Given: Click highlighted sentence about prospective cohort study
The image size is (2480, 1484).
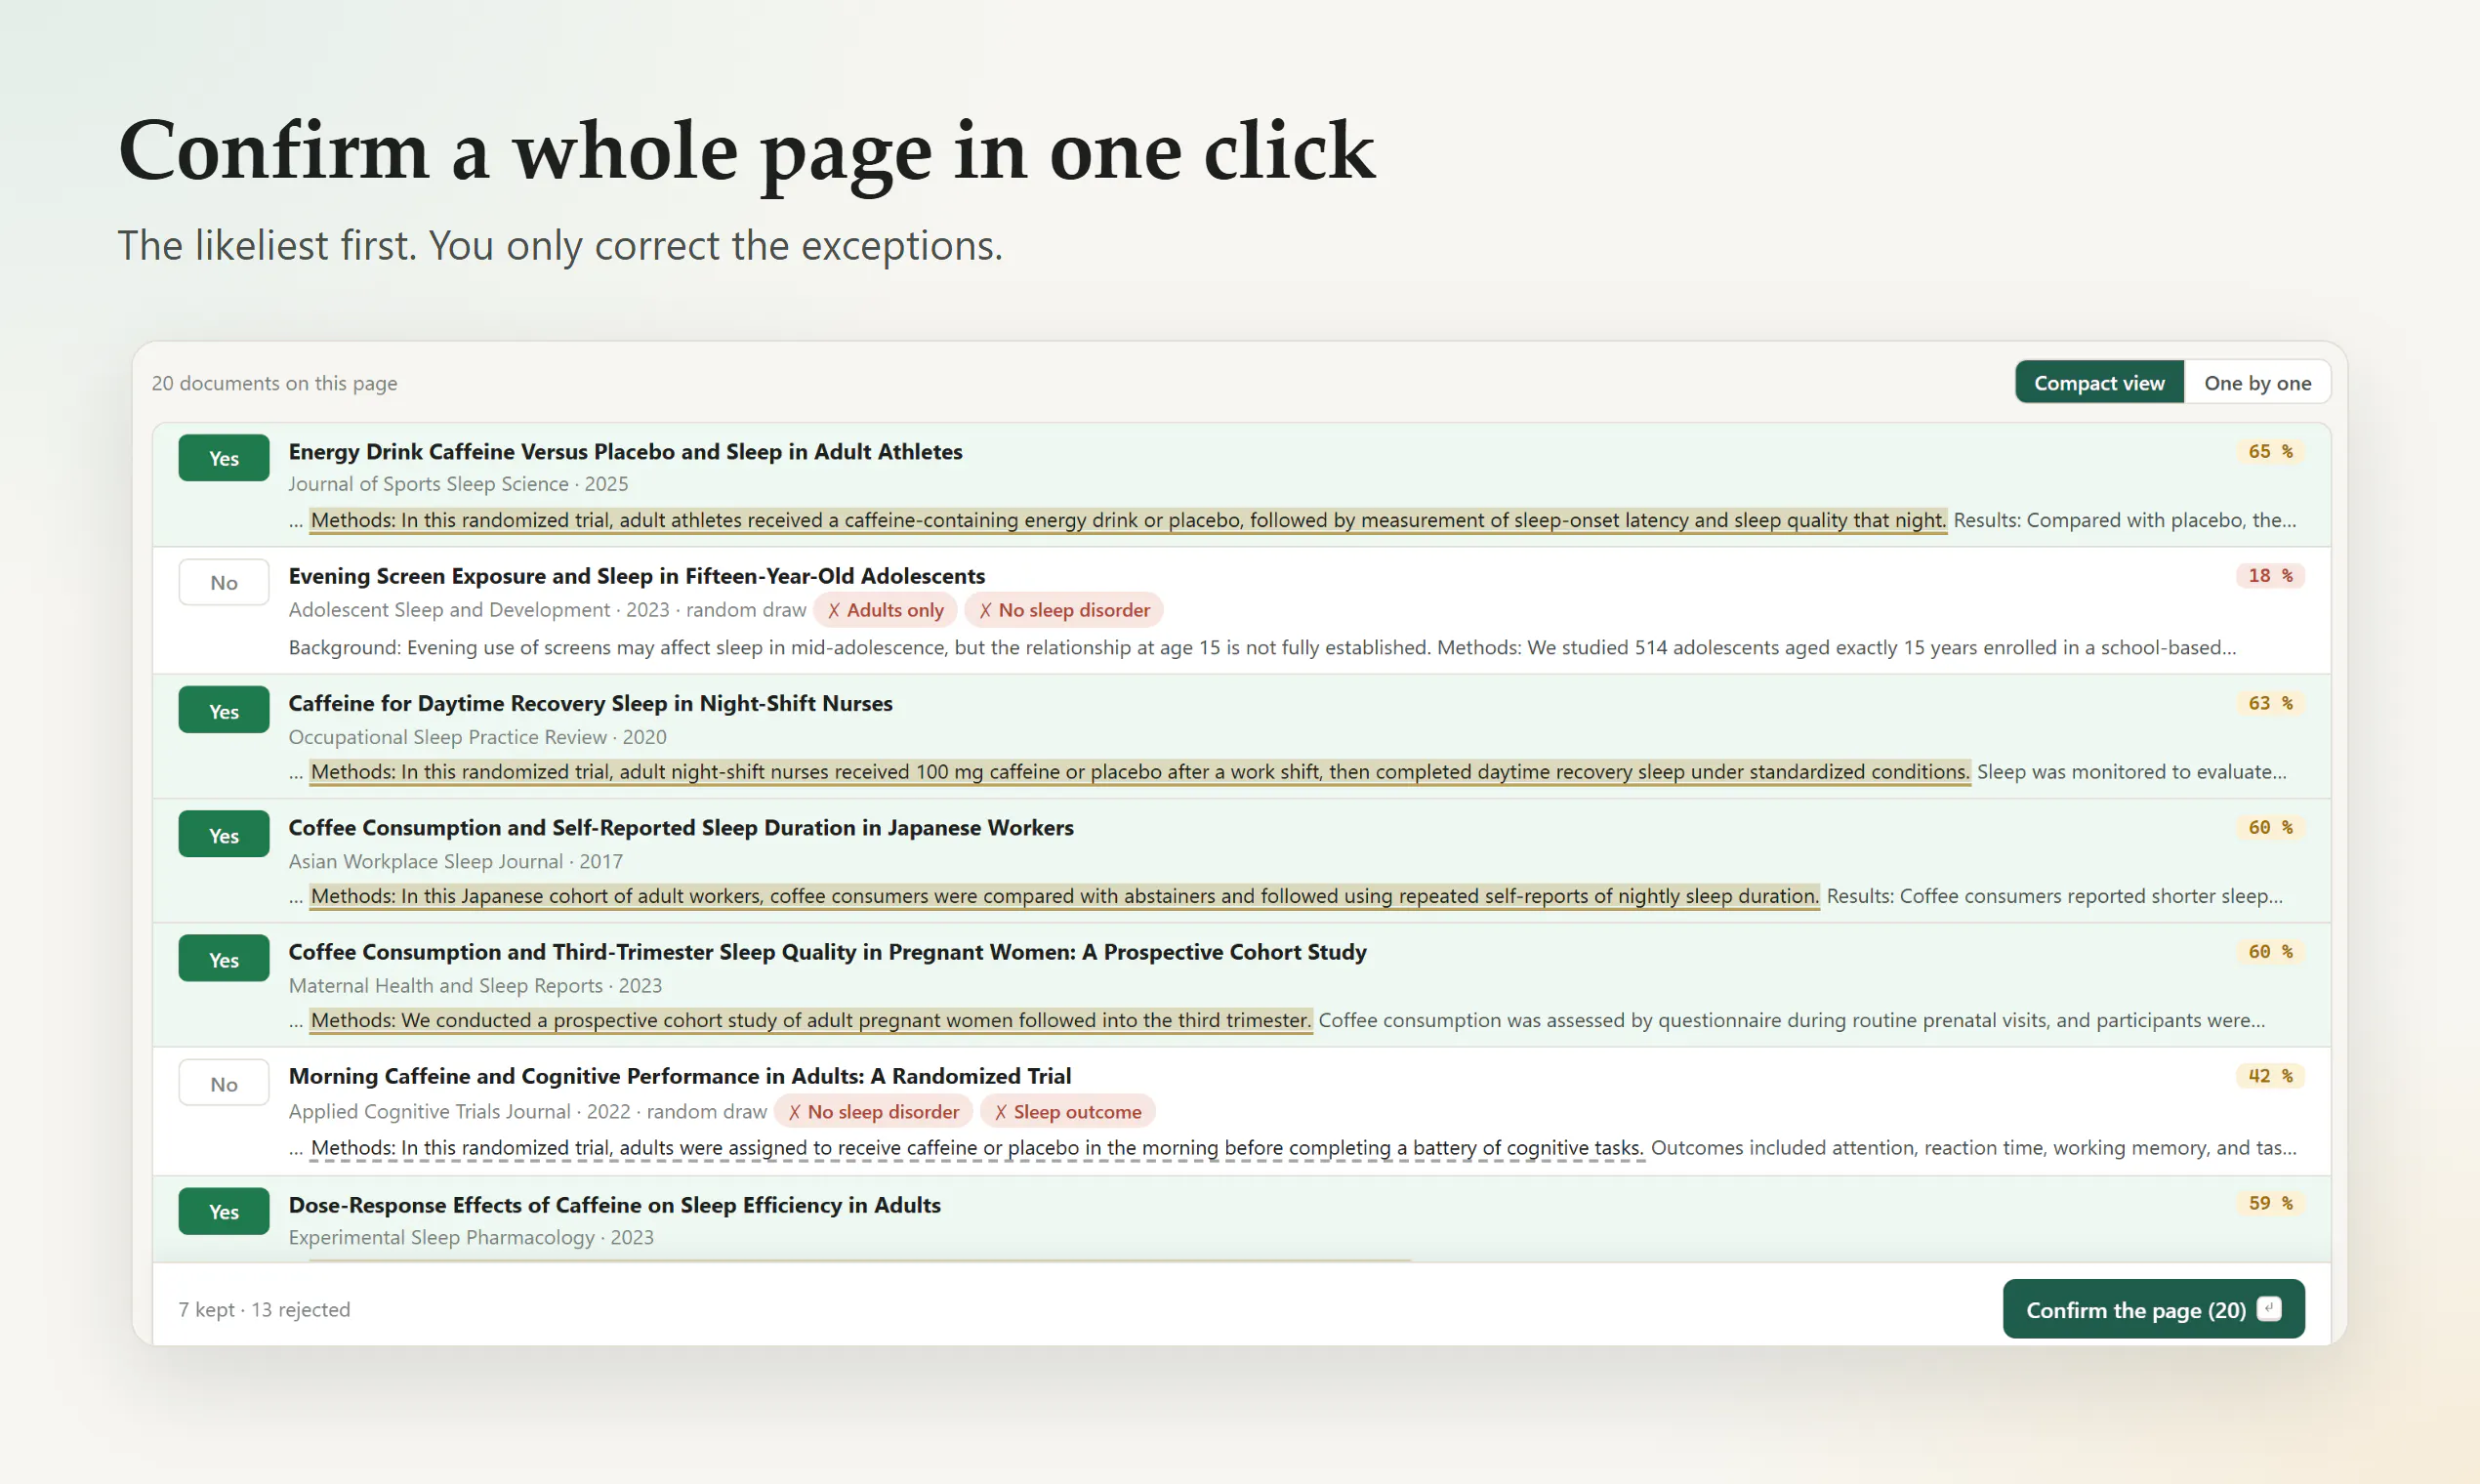Looking at the screenshot, I should [x=810, y=1020].
